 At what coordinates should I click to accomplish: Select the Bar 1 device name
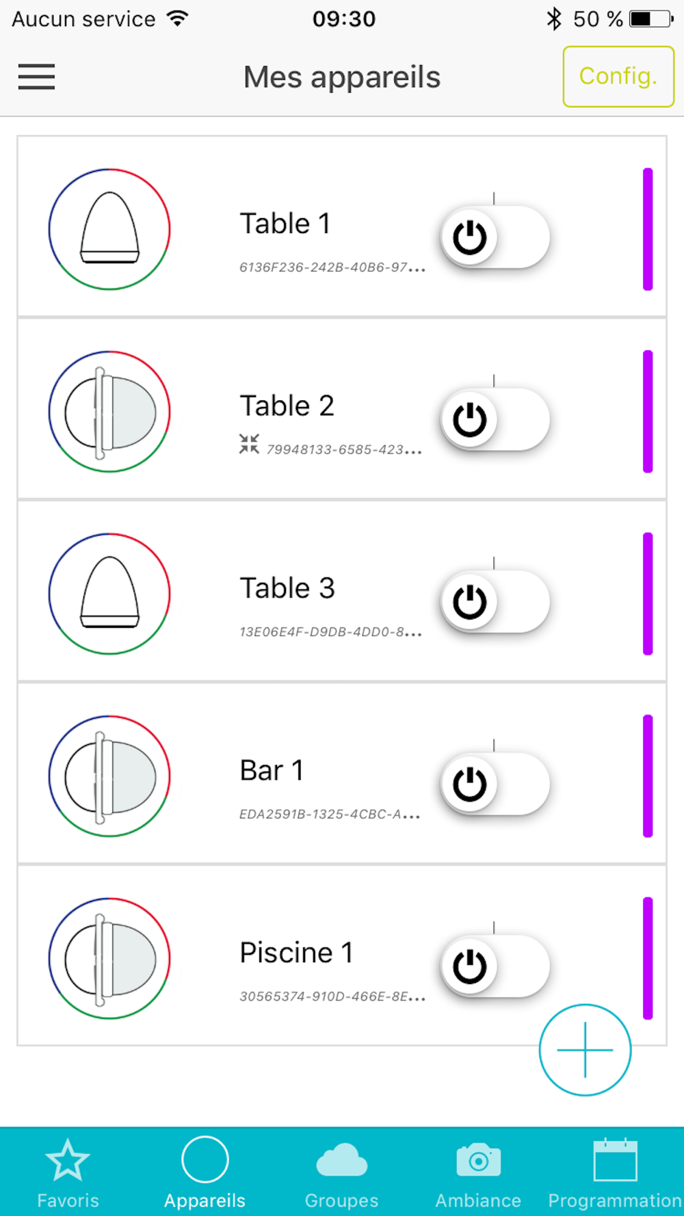[272, 771]
